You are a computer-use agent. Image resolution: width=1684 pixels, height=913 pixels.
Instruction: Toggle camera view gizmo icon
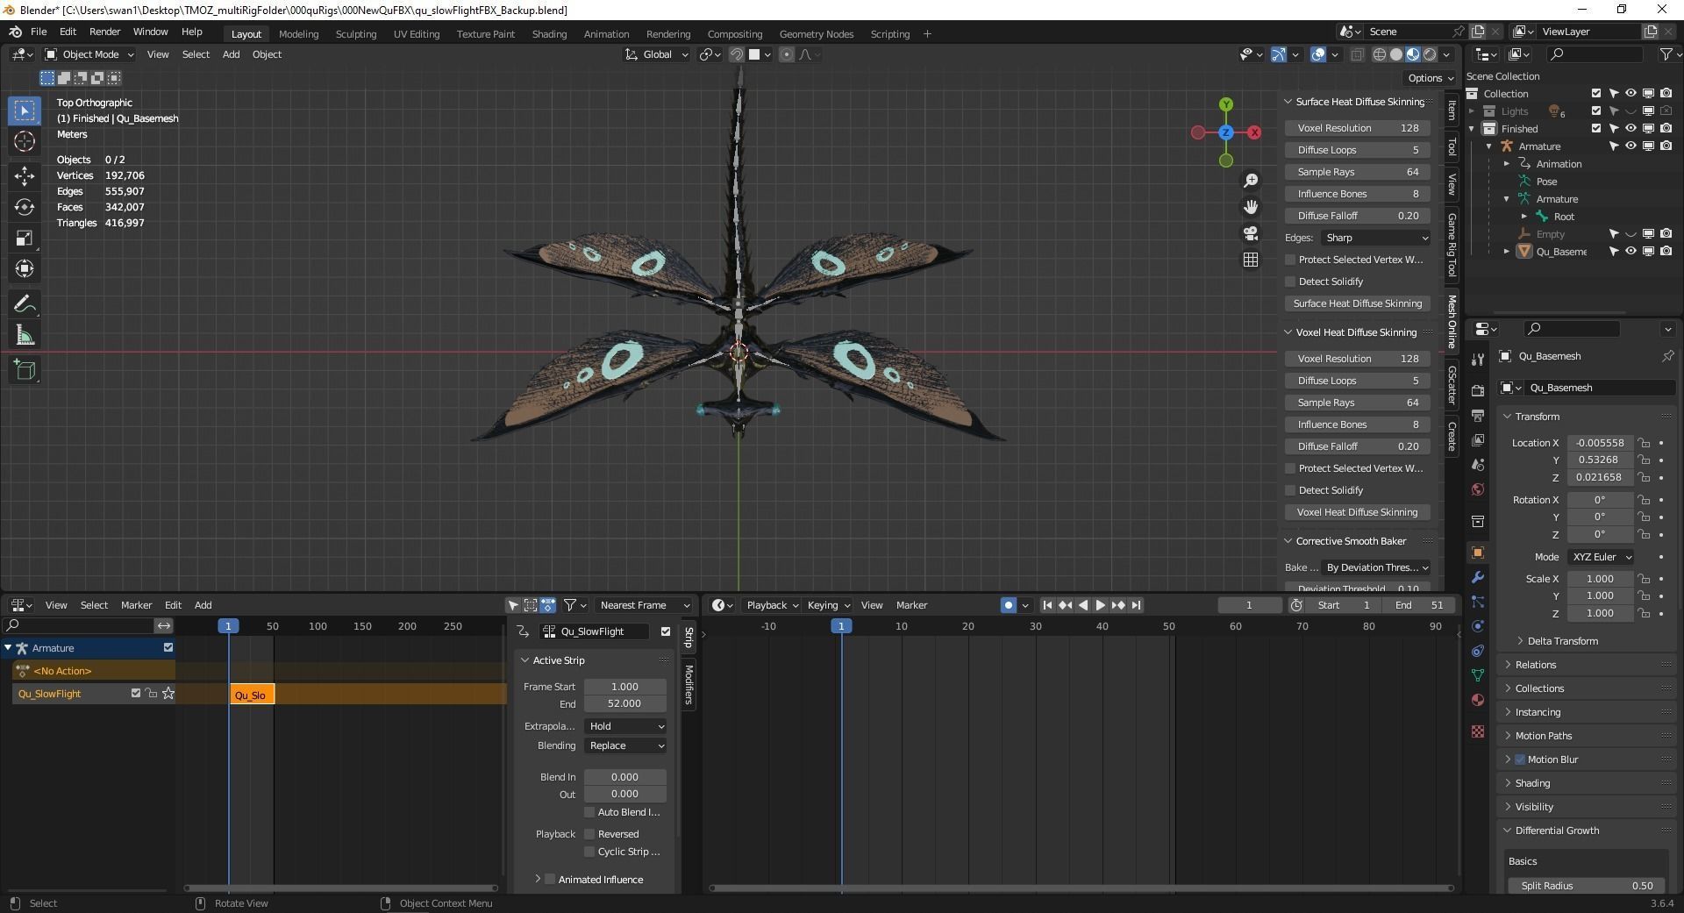[1251, 233]
